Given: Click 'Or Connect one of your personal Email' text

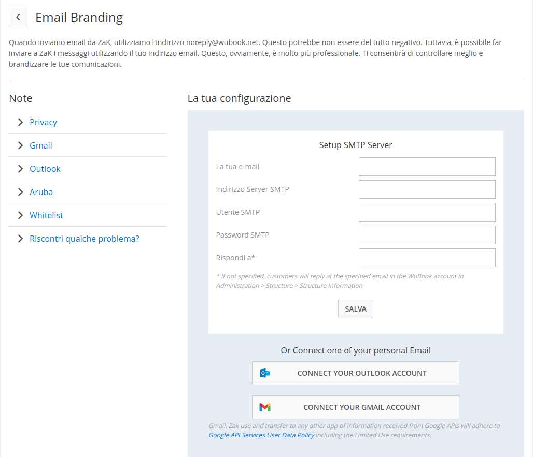Looking at the screenshot, I should tap(356, 350).
